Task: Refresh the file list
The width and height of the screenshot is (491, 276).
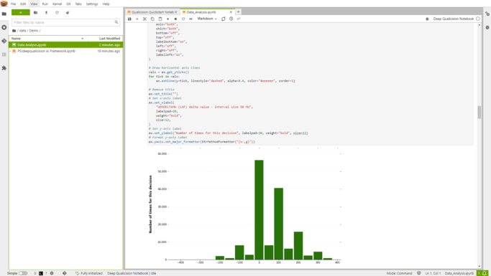Action: (57, 12)
